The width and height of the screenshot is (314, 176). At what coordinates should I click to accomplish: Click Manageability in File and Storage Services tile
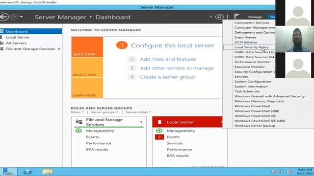tap(100, 131)
